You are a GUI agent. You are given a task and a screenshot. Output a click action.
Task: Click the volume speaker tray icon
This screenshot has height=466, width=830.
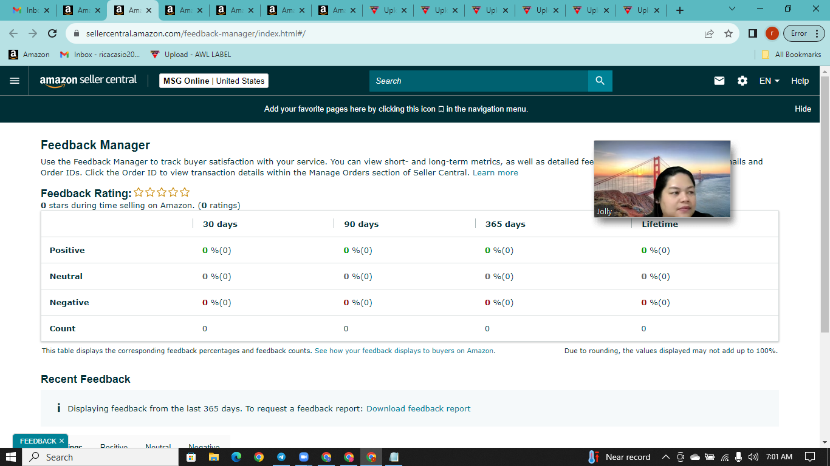tap(753, 457)
